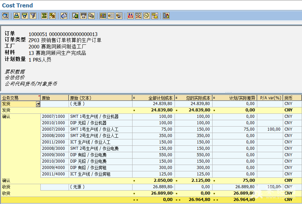Viewport: 302px width, 204px height.
Task: Select the 货币 column header
Action: [292, 98]
